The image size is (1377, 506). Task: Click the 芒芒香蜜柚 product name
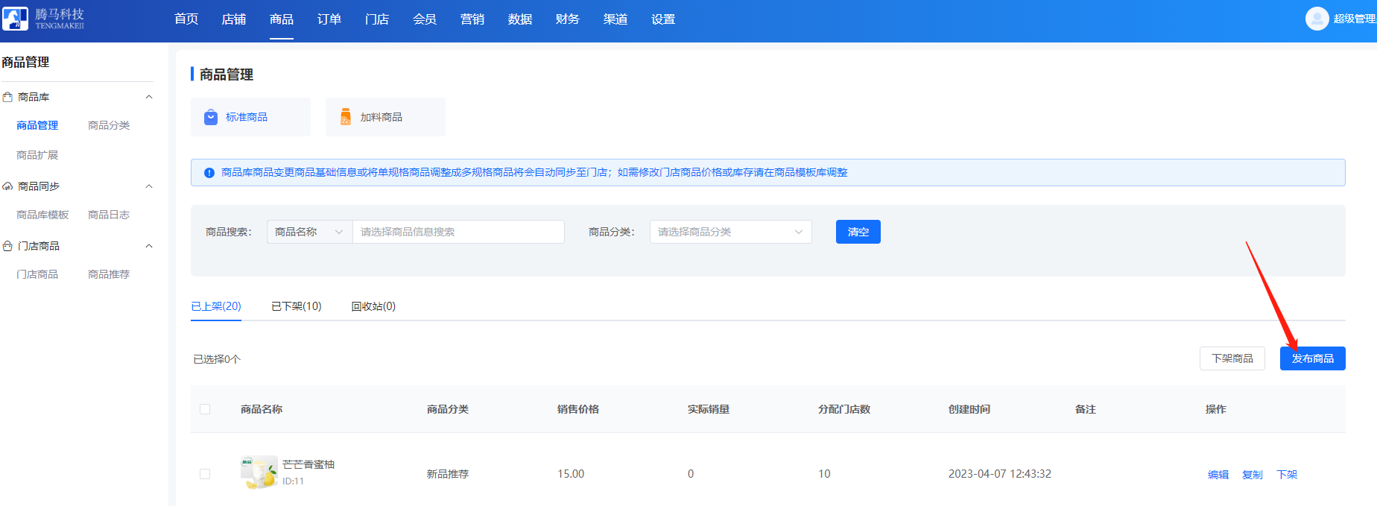tap(308, 464)
